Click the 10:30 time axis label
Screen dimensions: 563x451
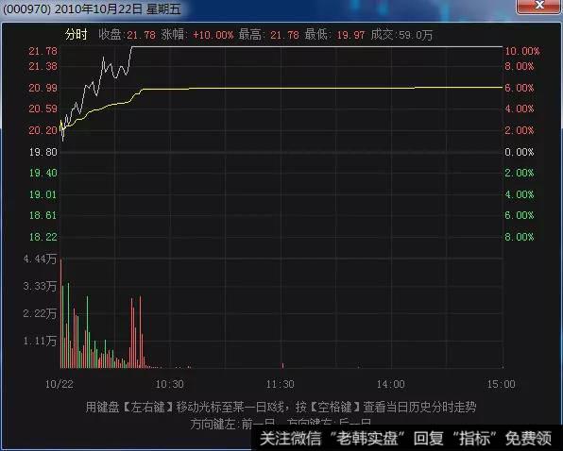[169, 384]
